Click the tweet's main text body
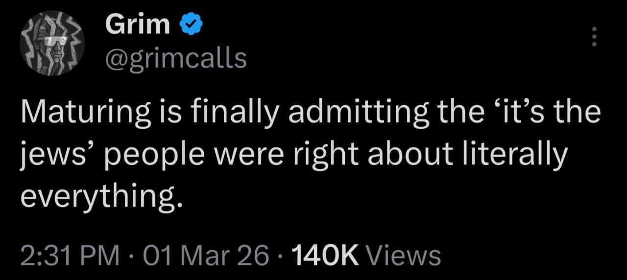Screen dimensions: 627x280 (x=294, y=154)
